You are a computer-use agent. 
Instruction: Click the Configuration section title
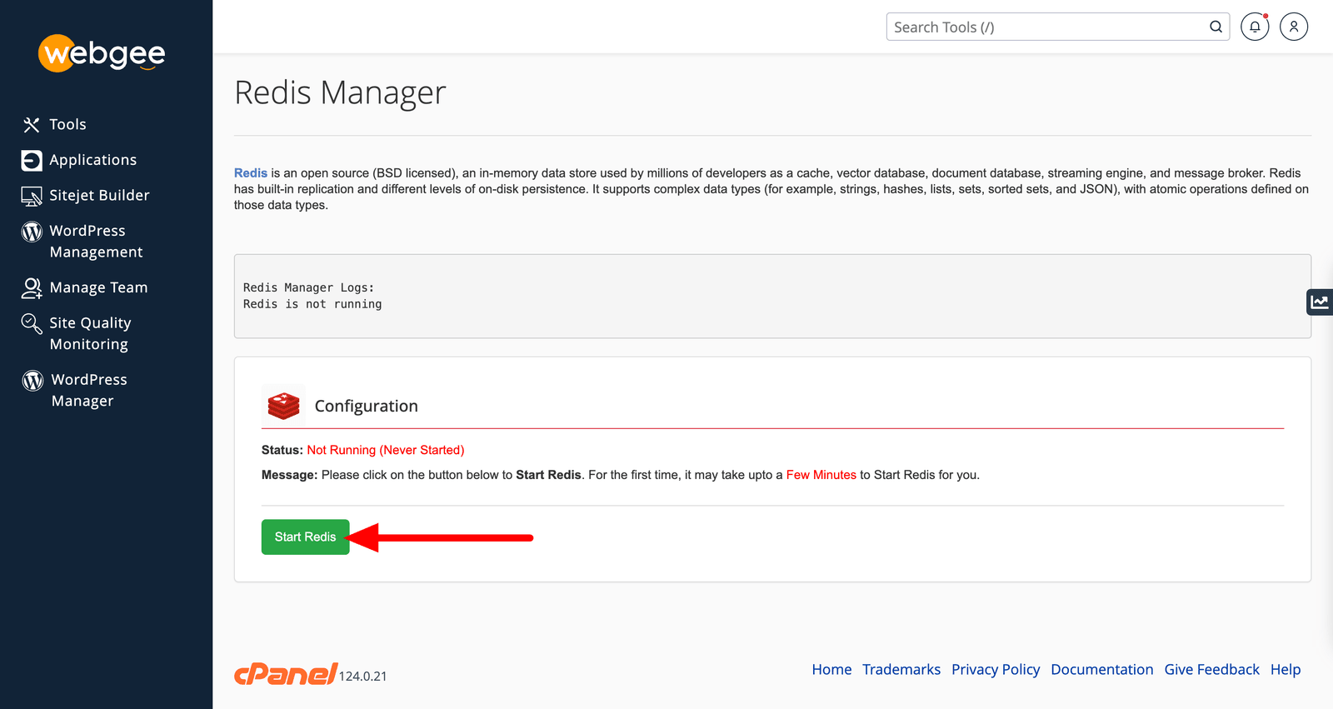367,406
